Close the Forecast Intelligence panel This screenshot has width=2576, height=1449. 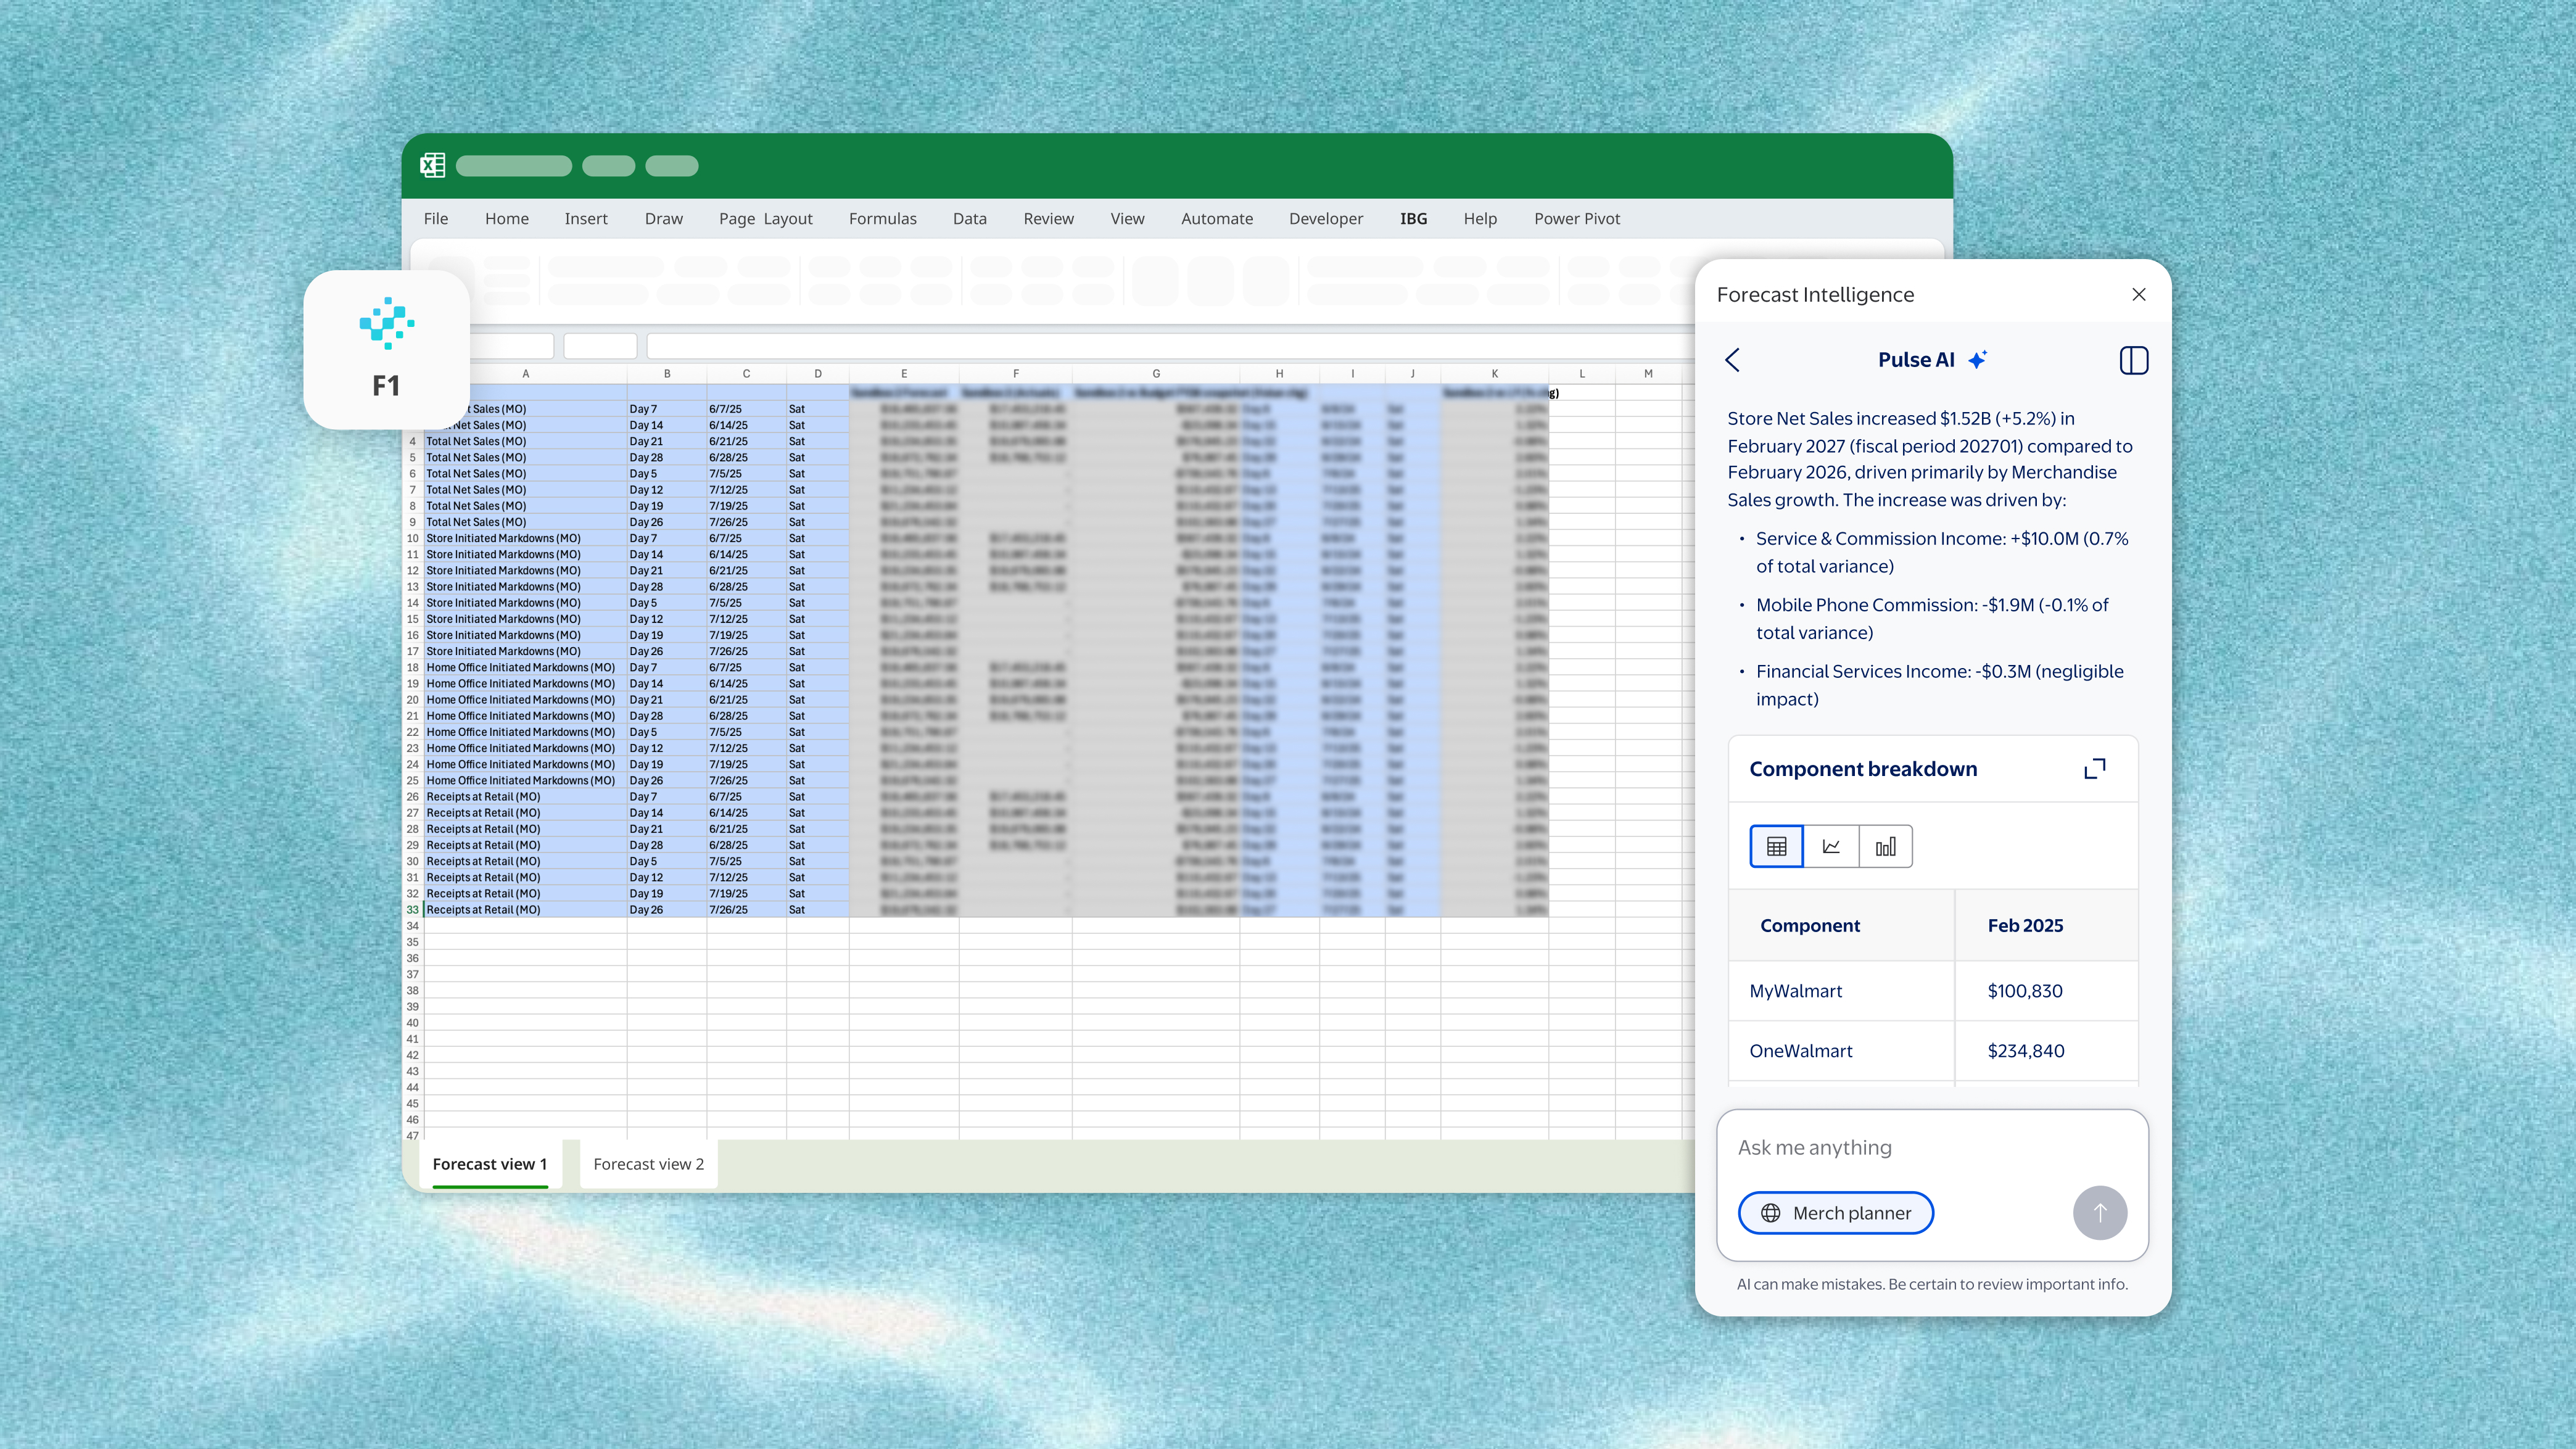(2139, 294)
